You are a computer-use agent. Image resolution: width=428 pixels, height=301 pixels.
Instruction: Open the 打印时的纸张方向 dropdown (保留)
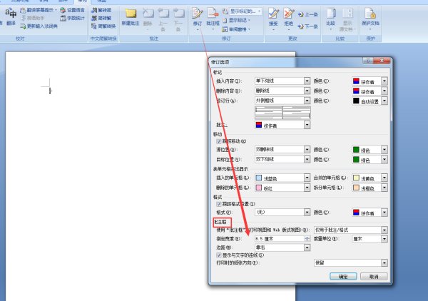(x=351, y=262)
